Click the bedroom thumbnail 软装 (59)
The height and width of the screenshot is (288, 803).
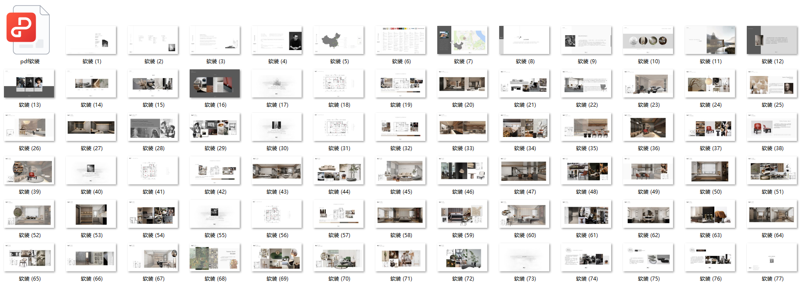[x=462, y=214]
